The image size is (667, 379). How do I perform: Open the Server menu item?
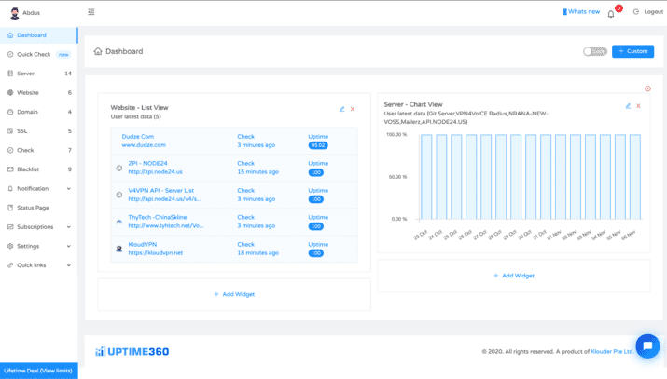(26, 74)
